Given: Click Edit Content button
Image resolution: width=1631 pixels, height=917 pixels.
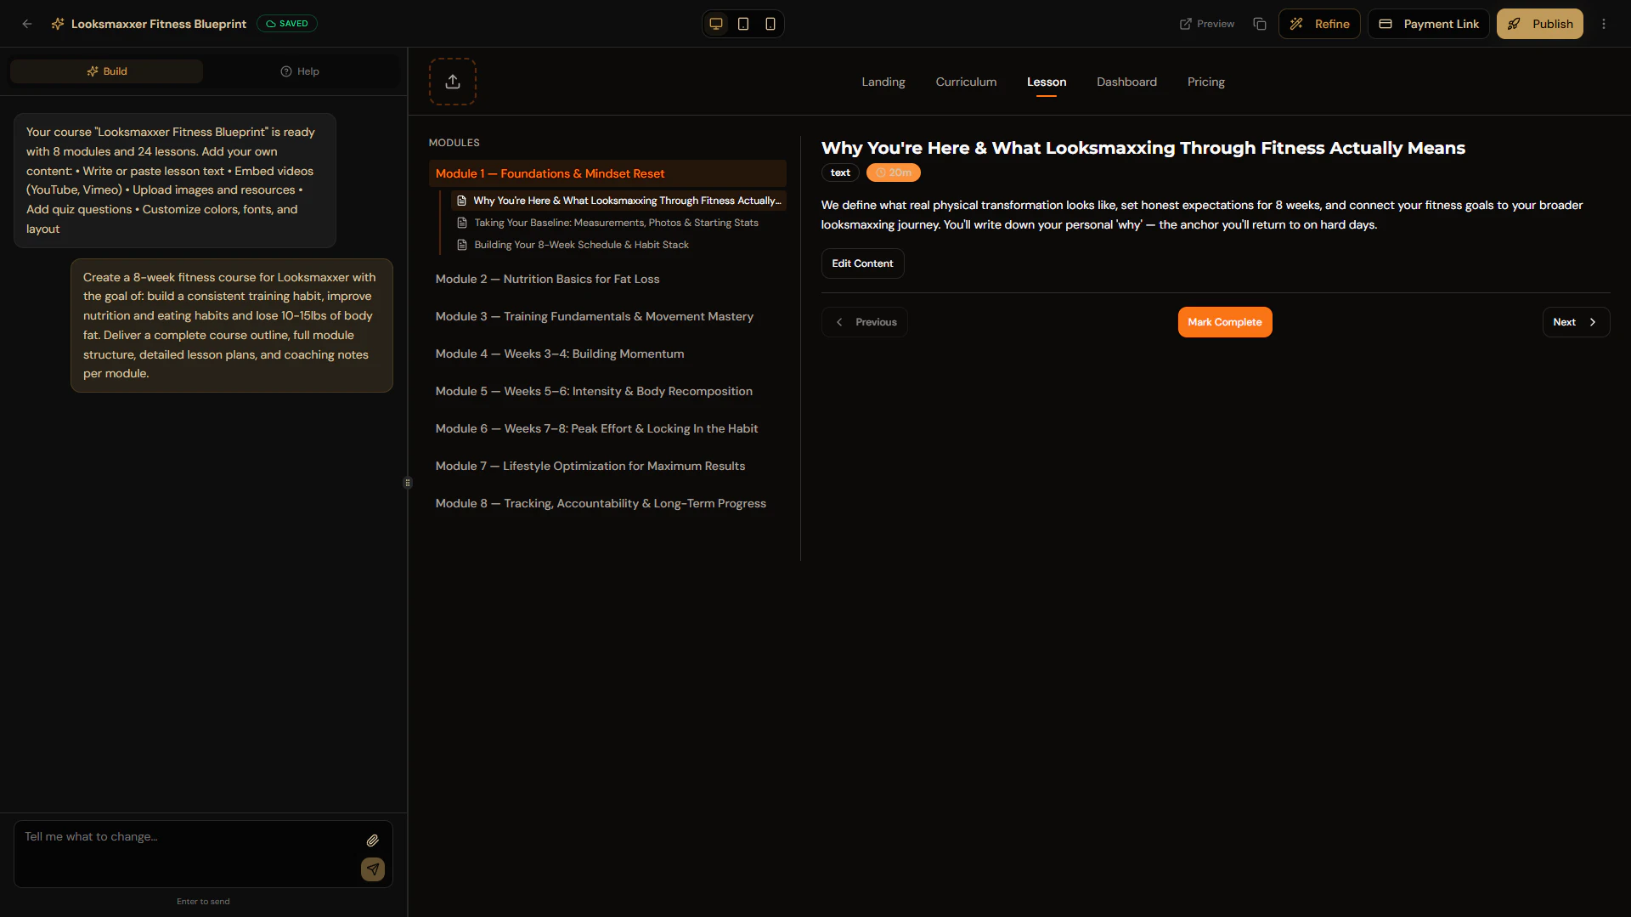Looking at the screenshot, I should [x=862, y=263].
